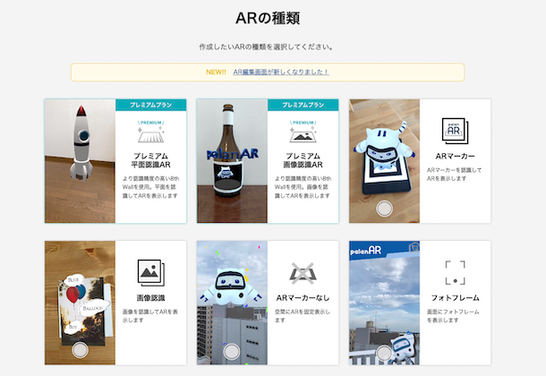The height and width of the screenshot is (376, 546).
Task: Open the rocket preview thumbnail
Action: (x=80, y=161)
